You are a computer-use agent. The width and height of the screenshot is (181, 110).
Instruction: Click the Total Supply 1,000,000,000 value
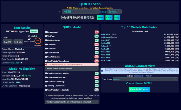coord(22,59)
